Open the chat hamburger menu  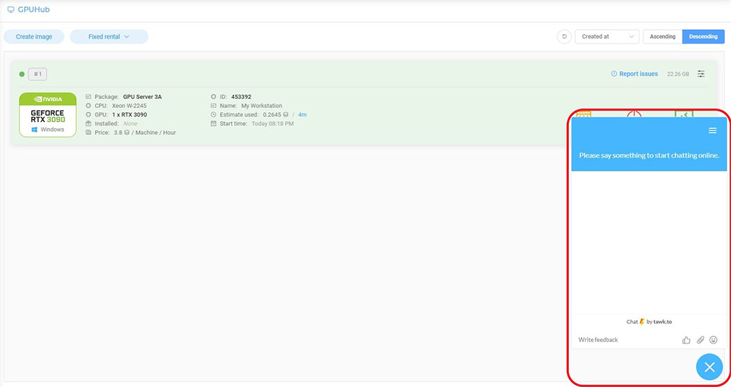pyautogui.click(x=712, y=131)
